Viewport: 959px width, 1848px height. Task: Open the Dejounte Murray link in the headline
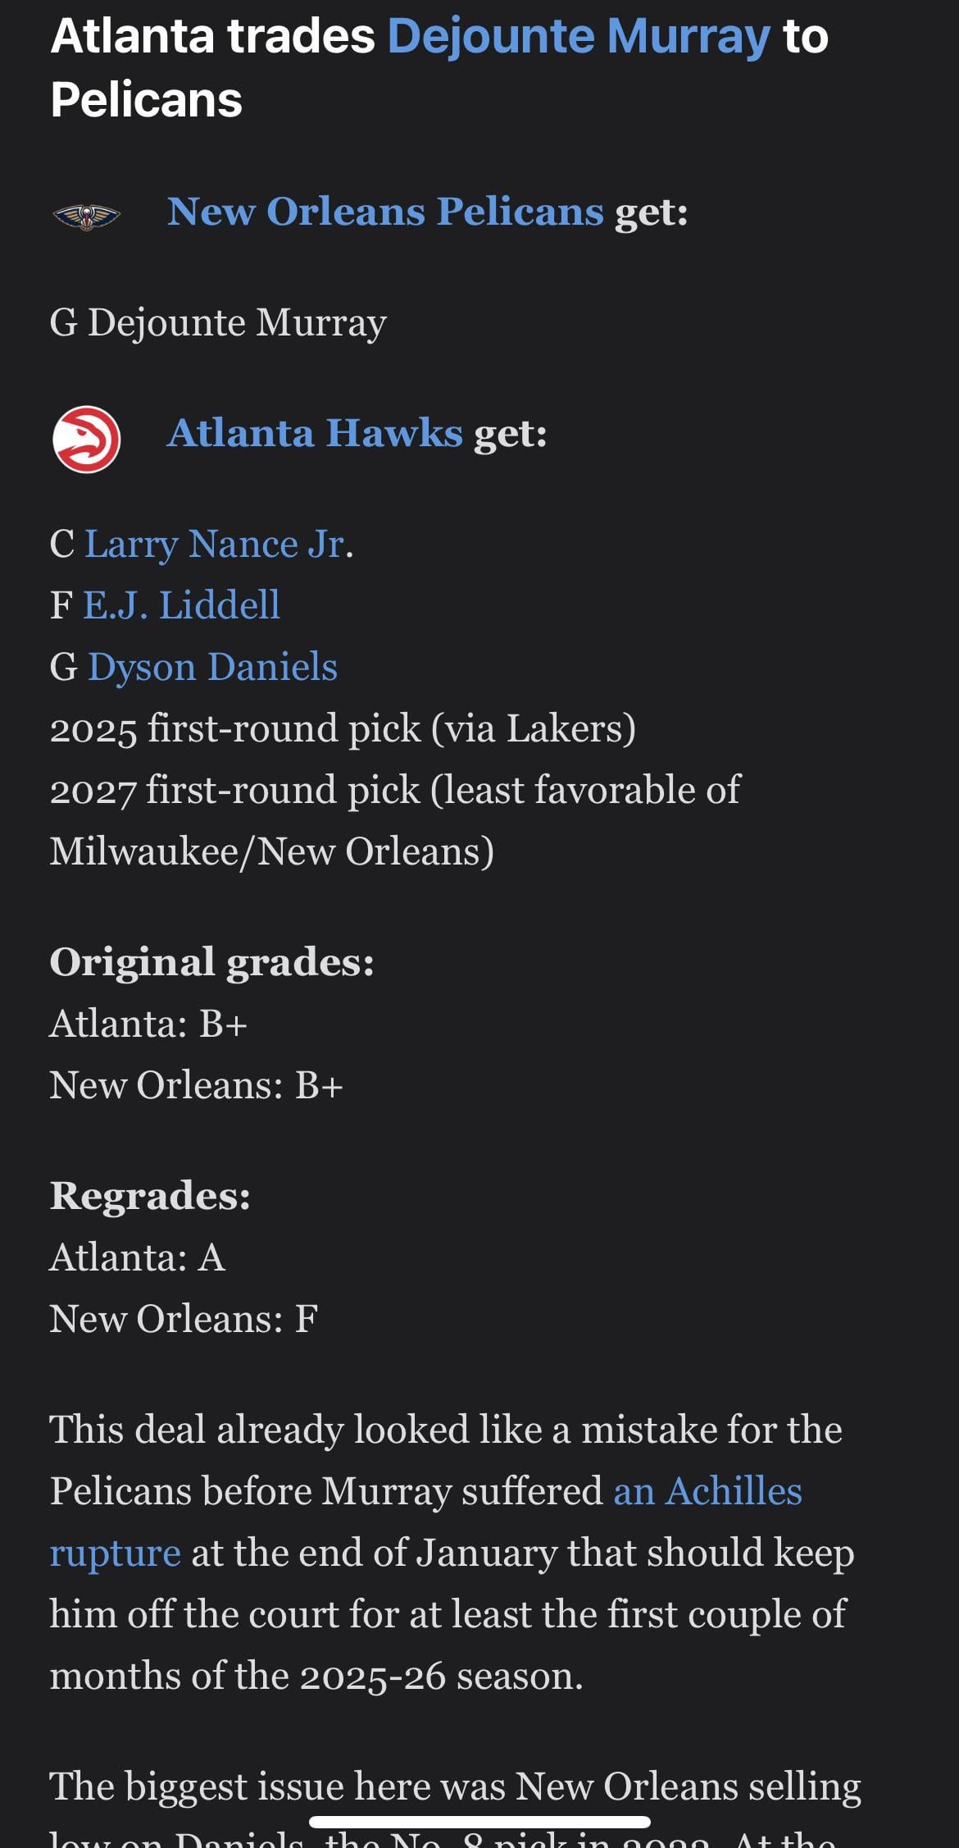pos(579,37)
